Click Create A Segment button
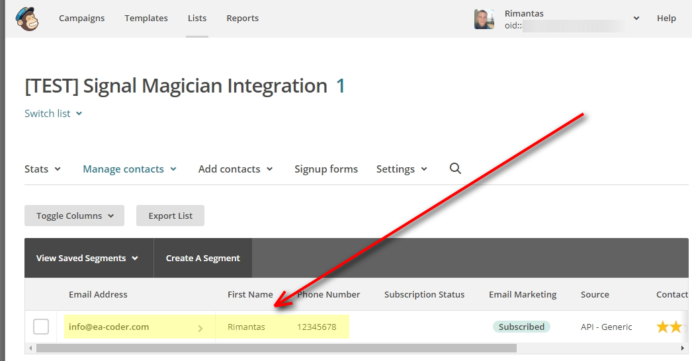Viewport: 692px width, 361px height. [202, 258]
